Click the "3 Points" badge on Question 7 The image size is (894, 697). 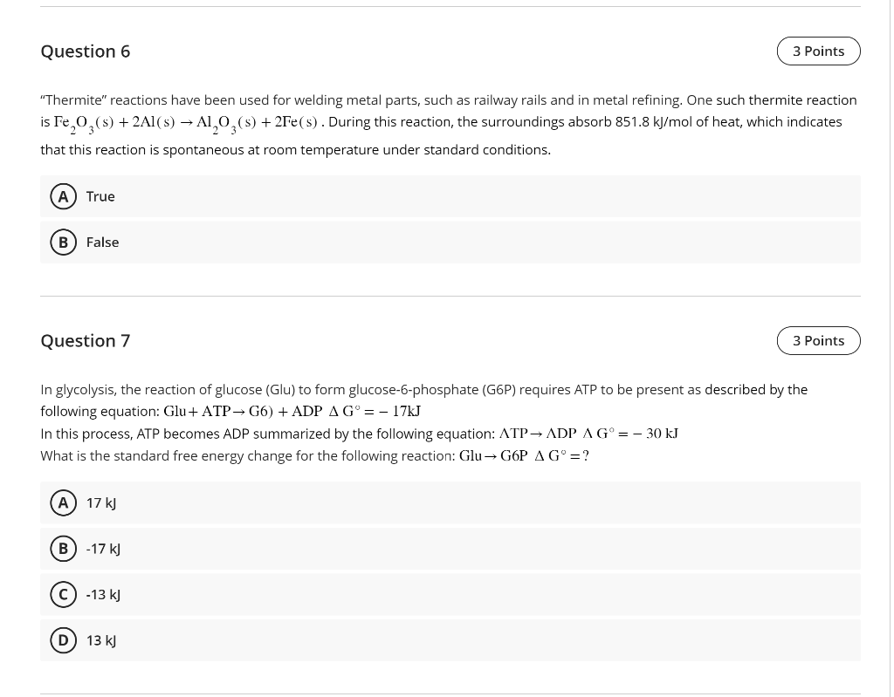(x=818, y=340)
